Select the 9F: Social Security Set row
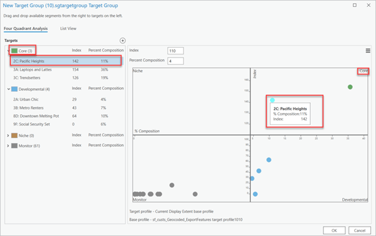Image resolution: width=376 pixels, height=236 pixels. (66, 124)
